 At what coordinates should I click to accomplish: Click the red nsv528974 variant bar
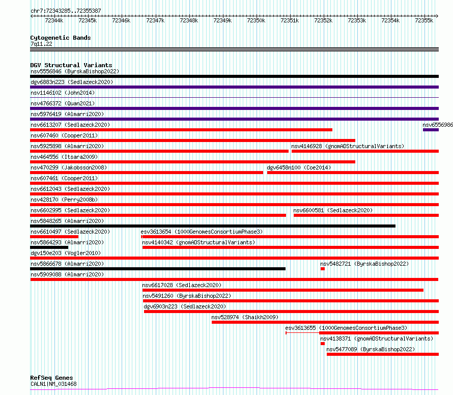(325, 323)
